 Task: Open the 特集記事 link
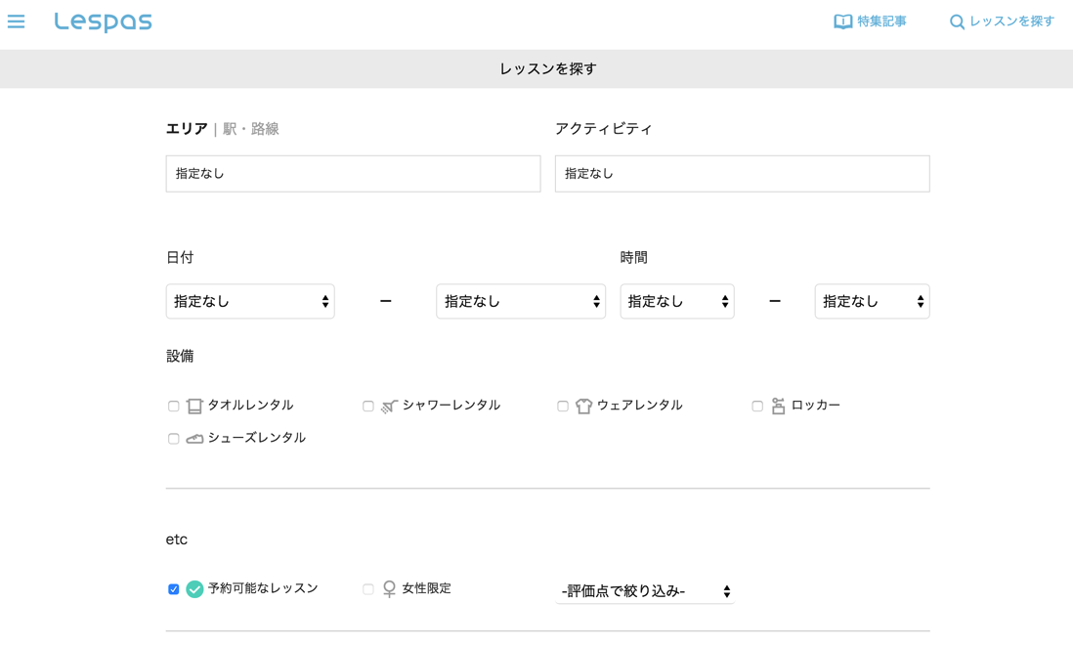point(871,21)
